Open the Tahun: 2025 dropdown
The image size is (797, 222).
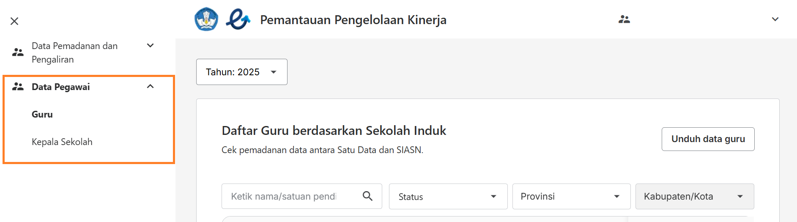(x=242, y=72)
